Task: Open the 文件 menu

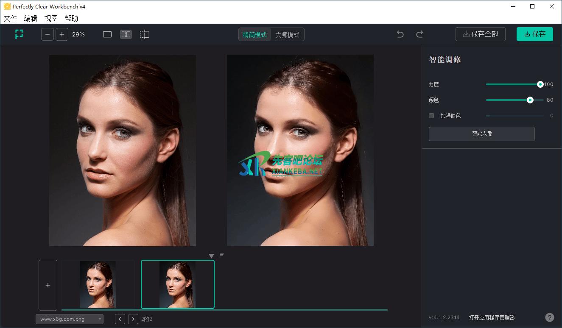Action: coord(10,18)
